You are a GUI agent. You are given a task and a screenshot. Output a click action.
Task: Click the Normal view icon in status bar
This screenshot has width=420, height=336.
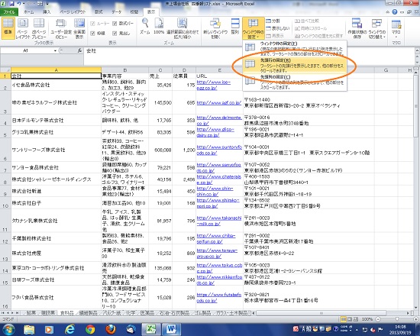(x=343, y=319)
